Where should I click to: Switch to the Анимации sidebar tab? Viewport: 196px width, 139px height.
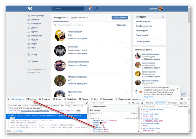[172, 103]
